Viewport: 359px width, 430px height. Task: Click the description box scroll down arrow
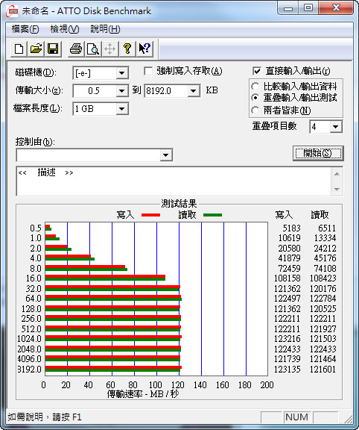pyautogui.click(x=337, y=189)
